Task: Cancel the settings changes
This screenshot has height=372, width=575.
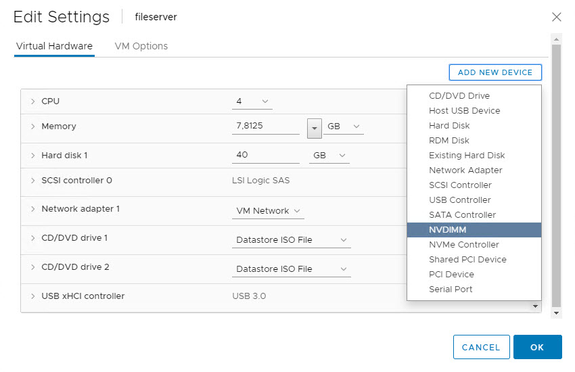Action: (x=480, y=347)
